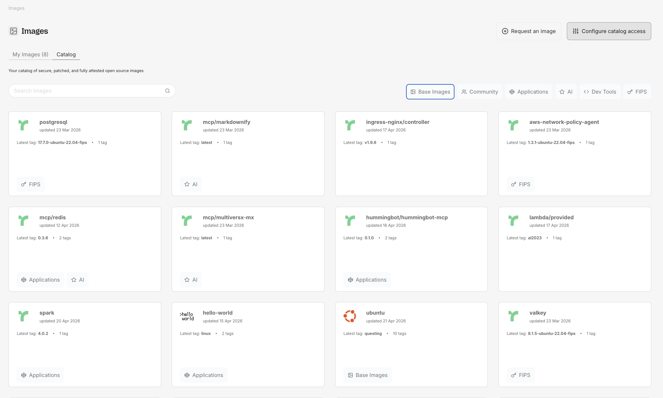Click the FIPS tag on postgresql card
The height and width of the screenshot is (398, 663).
31,184
